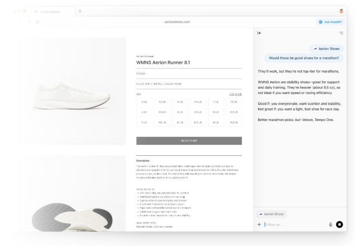The width and height of the screenshot is (355, 246).
Task: Click the microphone voice input icon
Action: pyautogui.click(x=331, y=224)
